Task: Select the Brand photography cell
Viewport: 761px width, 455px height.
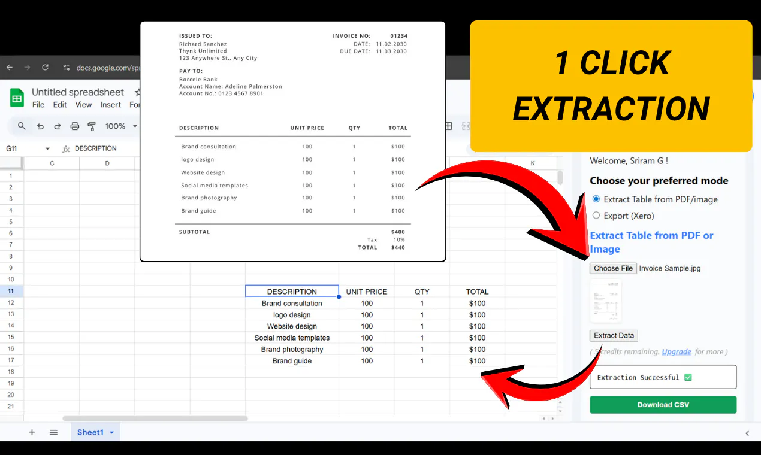Action: click(292, 350)
